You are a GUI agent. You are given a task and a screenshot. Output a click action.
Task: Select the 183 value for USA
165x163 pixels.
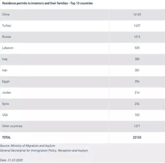137,115
